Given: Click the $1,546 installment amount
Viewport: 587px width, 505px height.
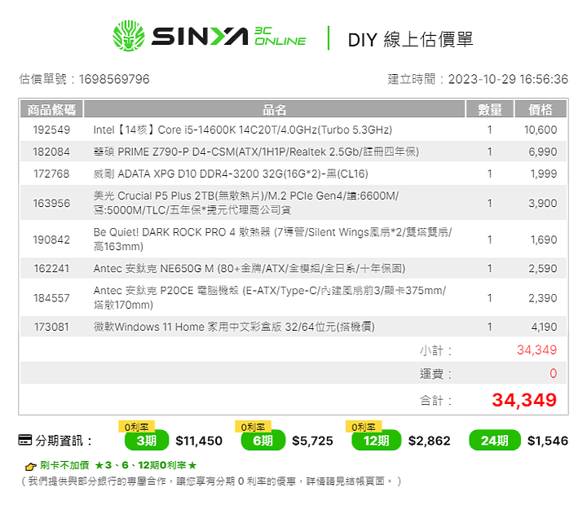Looking at the screenshot, I should (548, 441).
